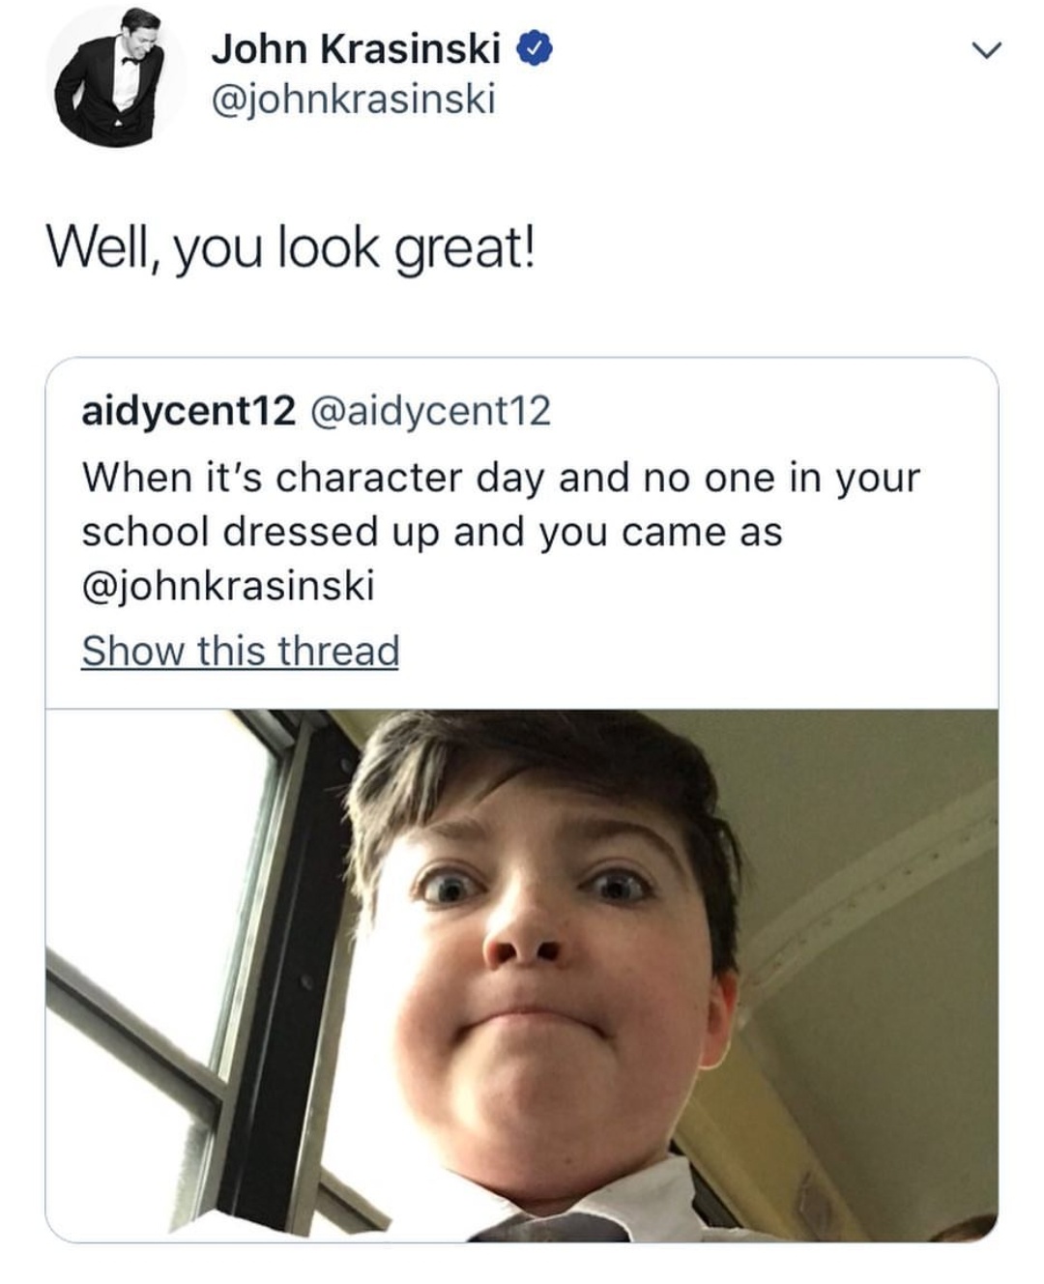Click the gray @johnkrasinski handle below the name
Image resolution: width=1044 pixels, height=1284 pixels.
click(x=352, y=99)
